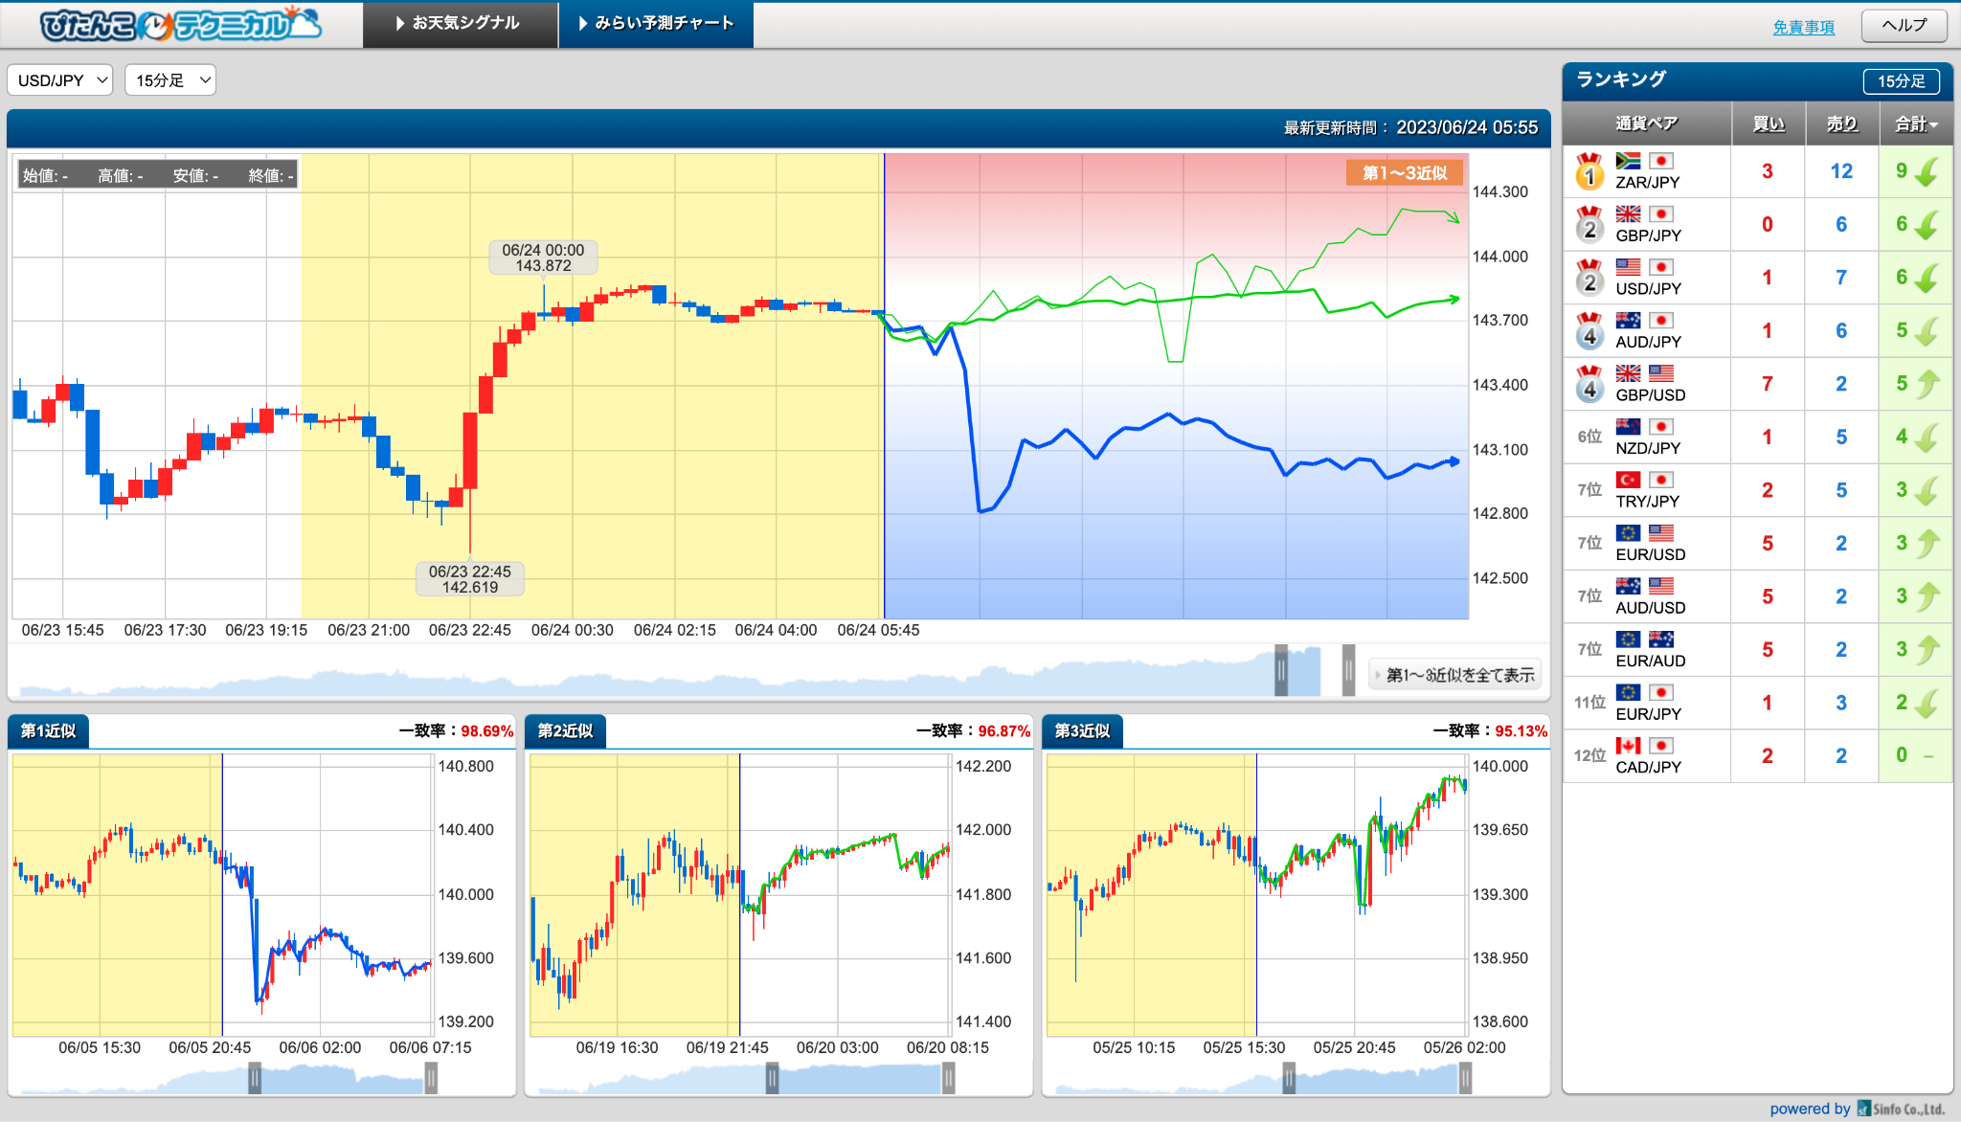Click the ranking 15分足 button

click(1901, 81)
